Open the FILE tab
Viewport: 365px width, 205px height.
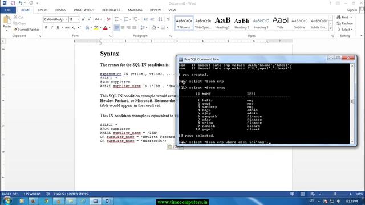point(8,10)
